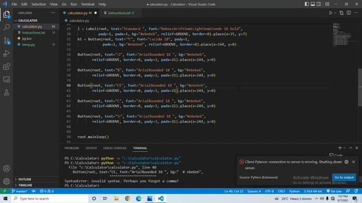Open the Explorer view in activity bar

click(x=6, y=15)
